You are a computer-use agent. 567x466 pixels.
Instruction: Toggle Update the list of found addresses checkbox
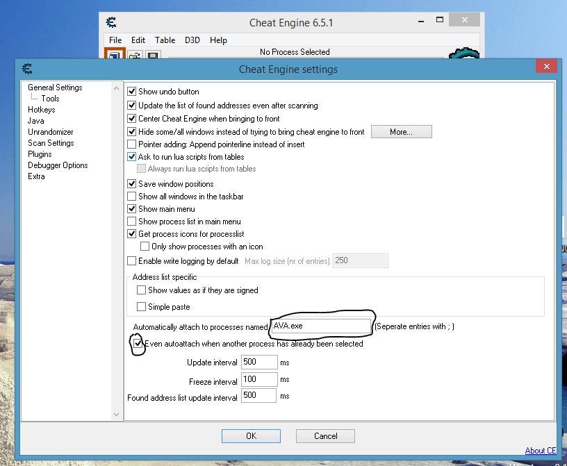[x=131, y=105]
